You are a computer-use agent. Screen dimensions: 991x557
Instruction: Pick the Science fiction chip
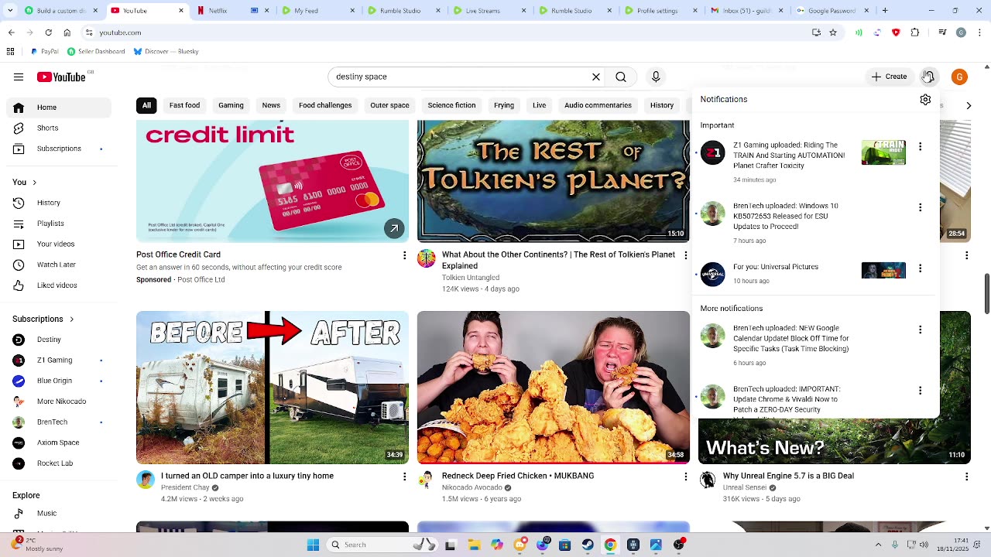[451, 105]
